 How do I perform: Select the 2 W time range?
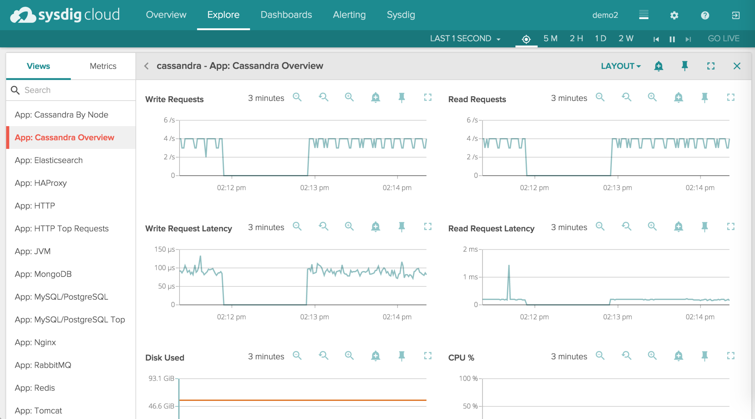tap(626, 39)
